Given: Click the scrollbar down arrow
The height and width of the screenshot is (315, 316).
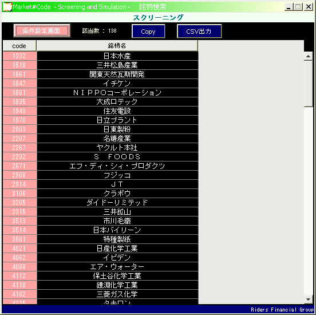Looking at the screenshot, I should click(308, 300).
